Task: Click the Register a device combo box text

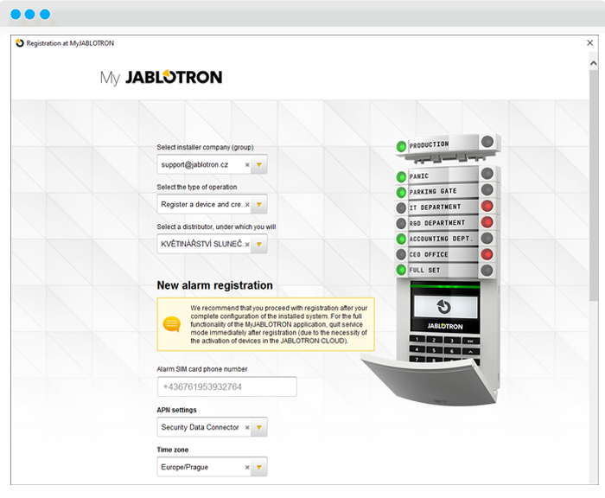Action: (202, 205)
